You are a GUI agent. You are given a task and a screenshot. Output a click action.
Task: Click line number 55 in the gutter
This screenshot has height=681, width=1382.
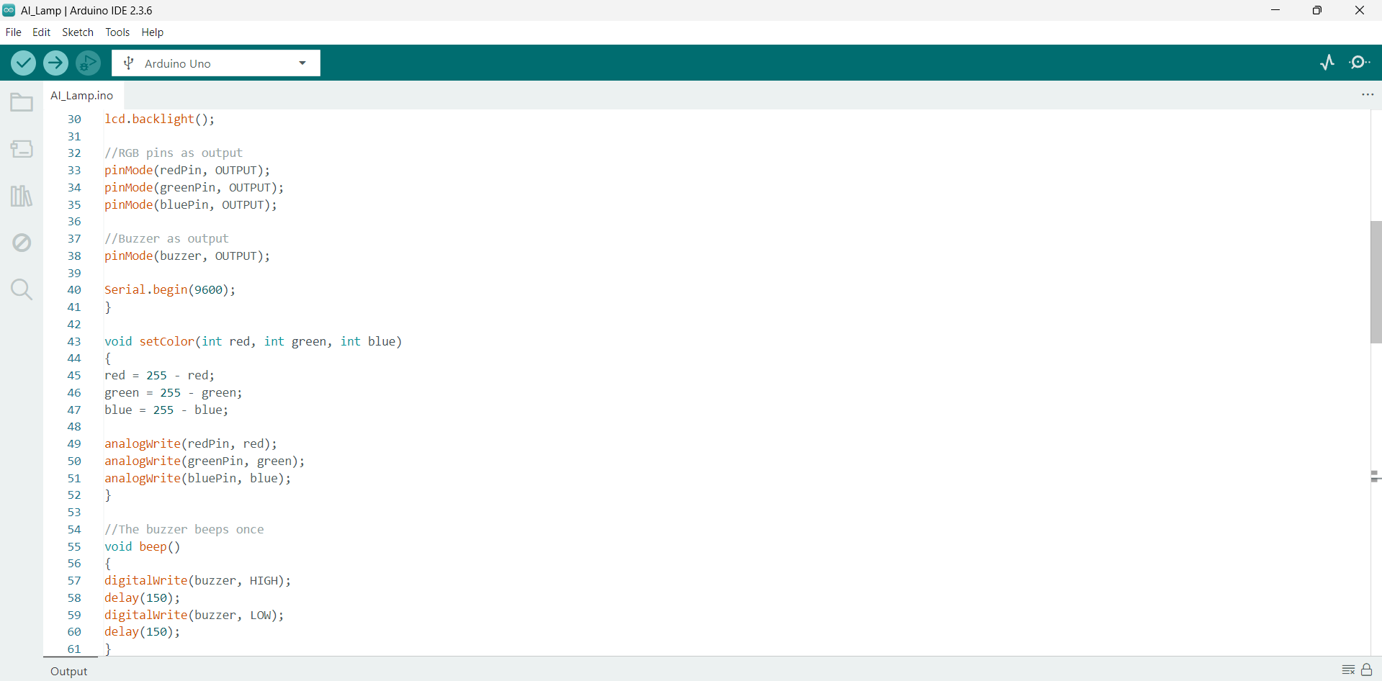coord(74,546)
